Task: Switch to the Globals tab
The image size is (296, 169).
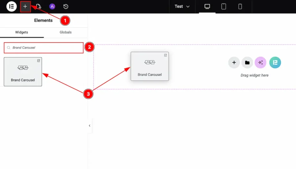Action: point(65,32)
